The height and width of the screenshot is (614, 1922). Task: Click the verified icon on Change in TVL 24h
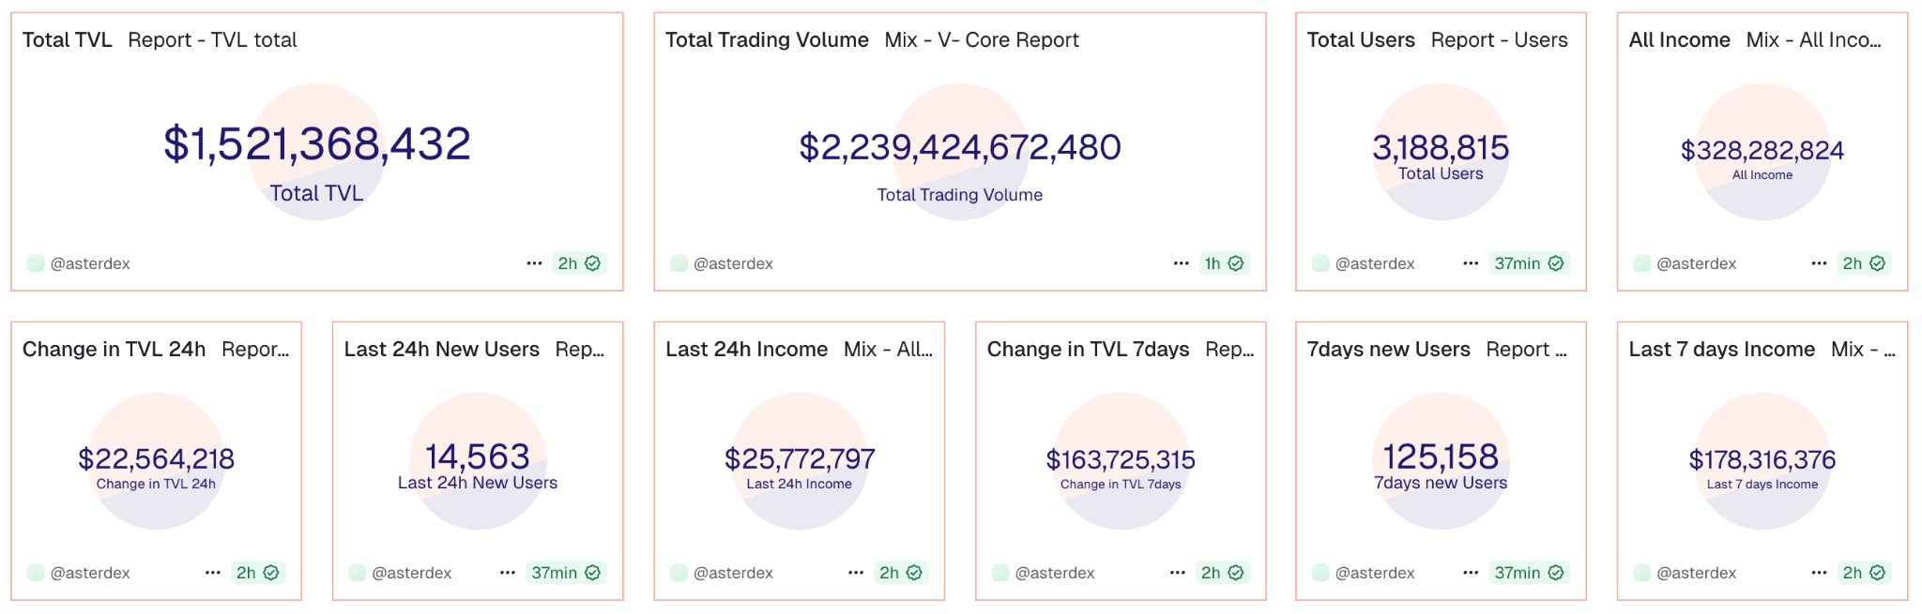pyautogui.click(x=269, y=572)
